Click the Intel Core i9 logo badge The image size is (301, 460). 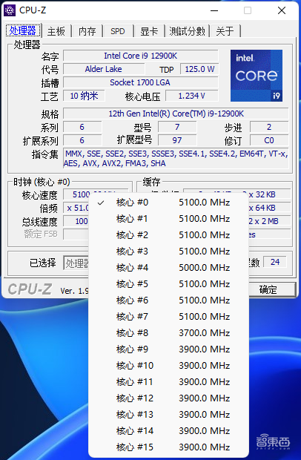pyautogui.click(x=257, y=76)
